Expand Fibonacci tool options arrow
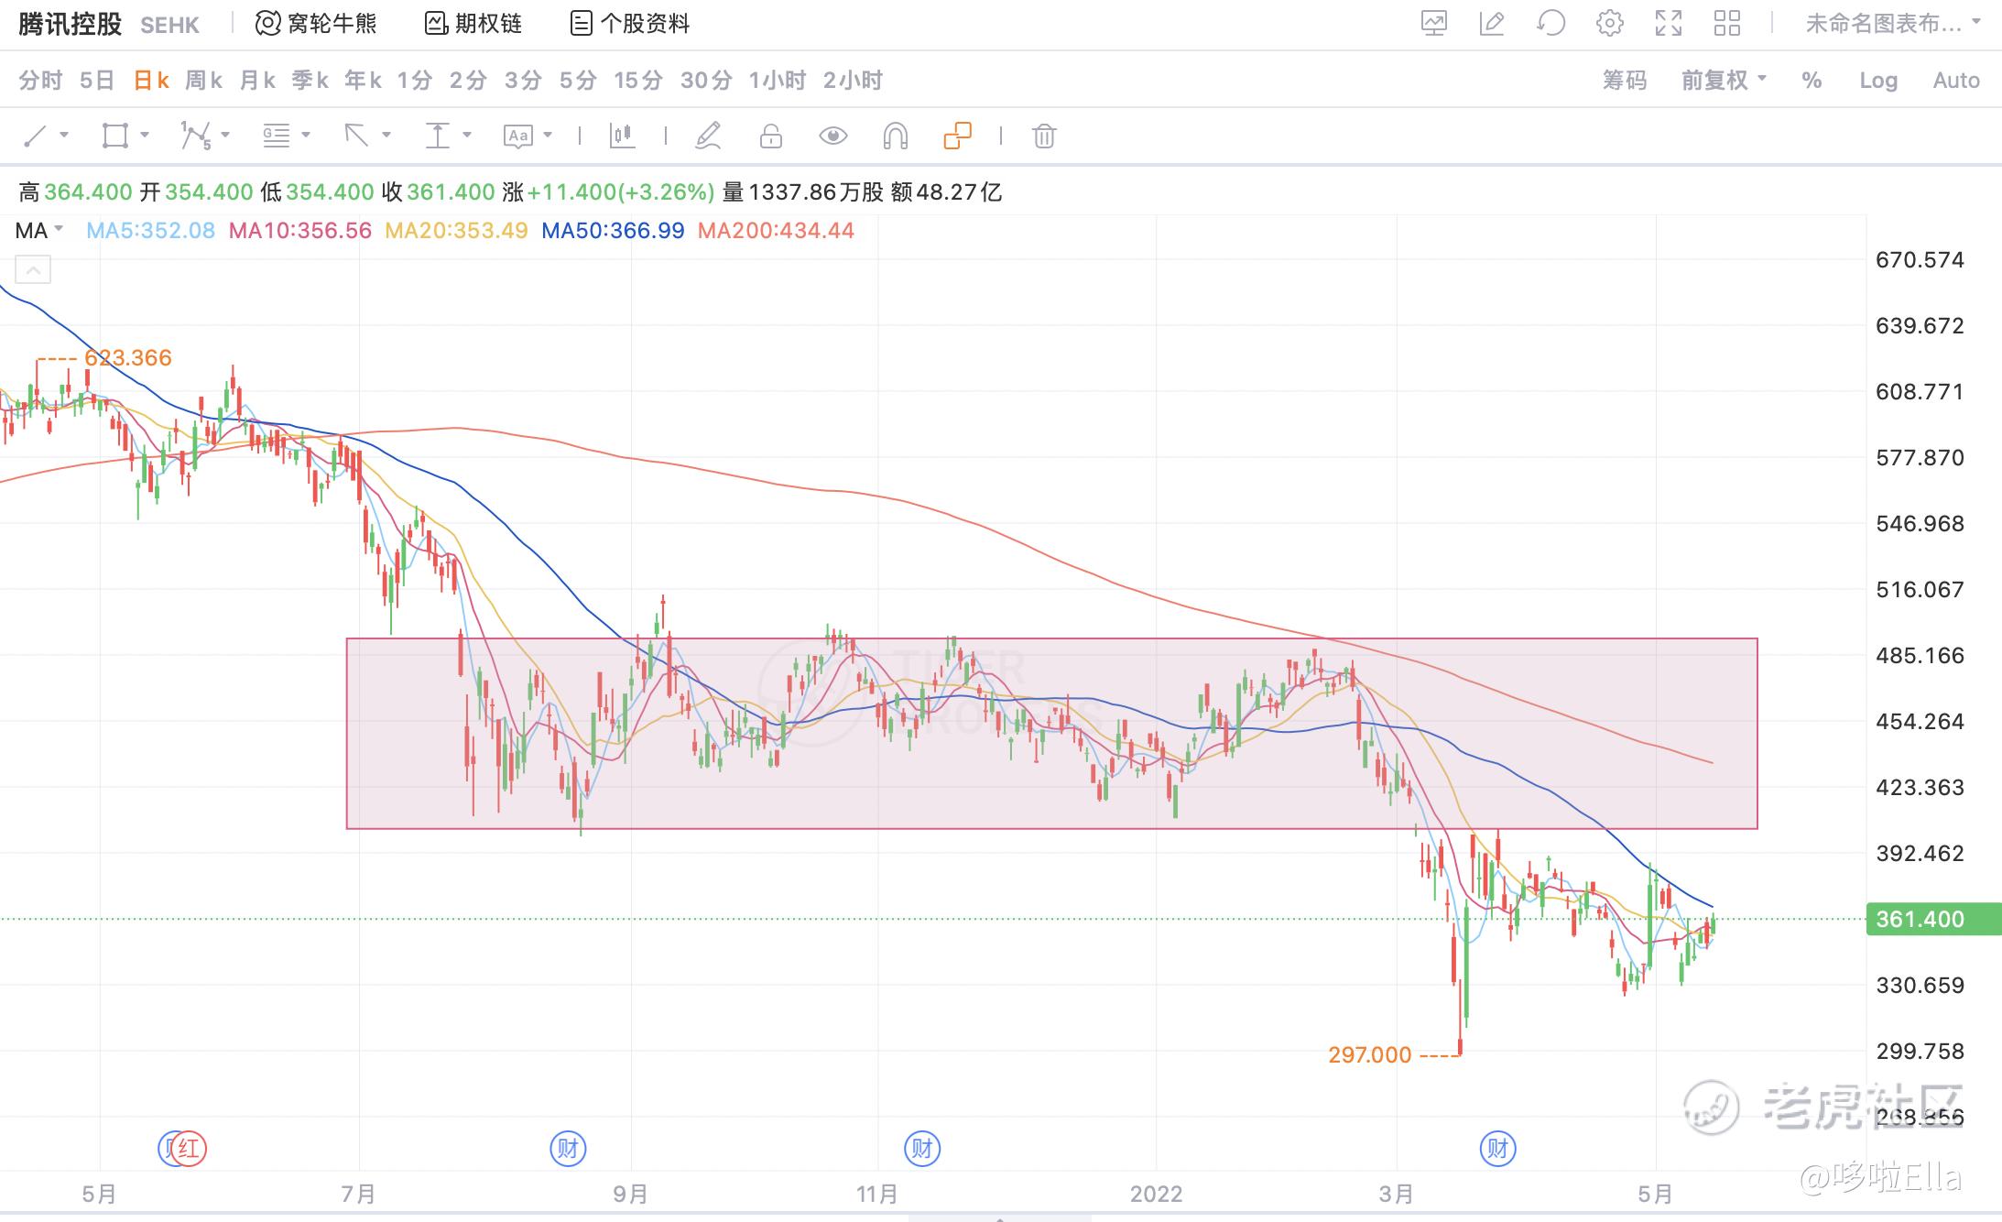The image size is (2002, 1222). click(306, 136)
